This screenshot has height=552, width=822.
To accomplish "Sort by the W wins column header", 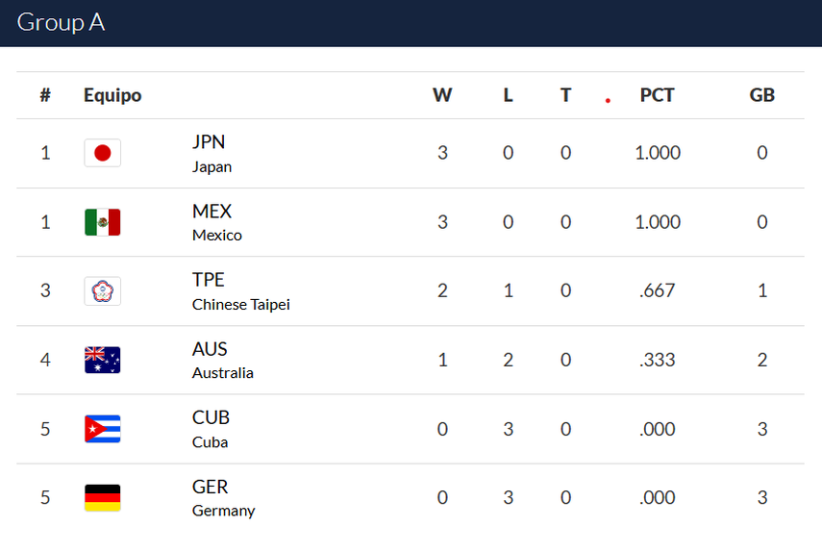I will click(x=442, y=95).
